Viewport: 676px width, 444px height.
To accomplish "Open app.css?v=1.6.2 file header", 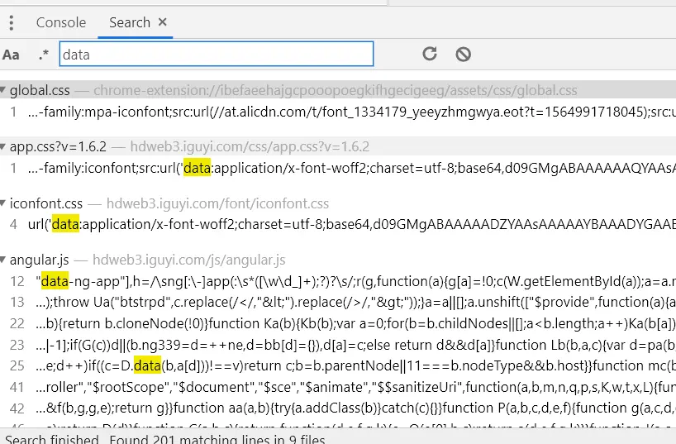I will (x=338, y=146).
